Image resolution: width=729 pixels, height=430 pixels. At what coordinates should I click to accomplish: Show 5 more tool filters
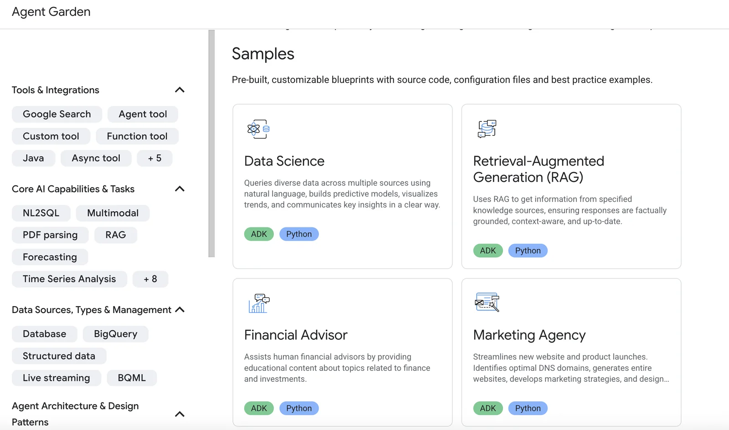[154, 158]
